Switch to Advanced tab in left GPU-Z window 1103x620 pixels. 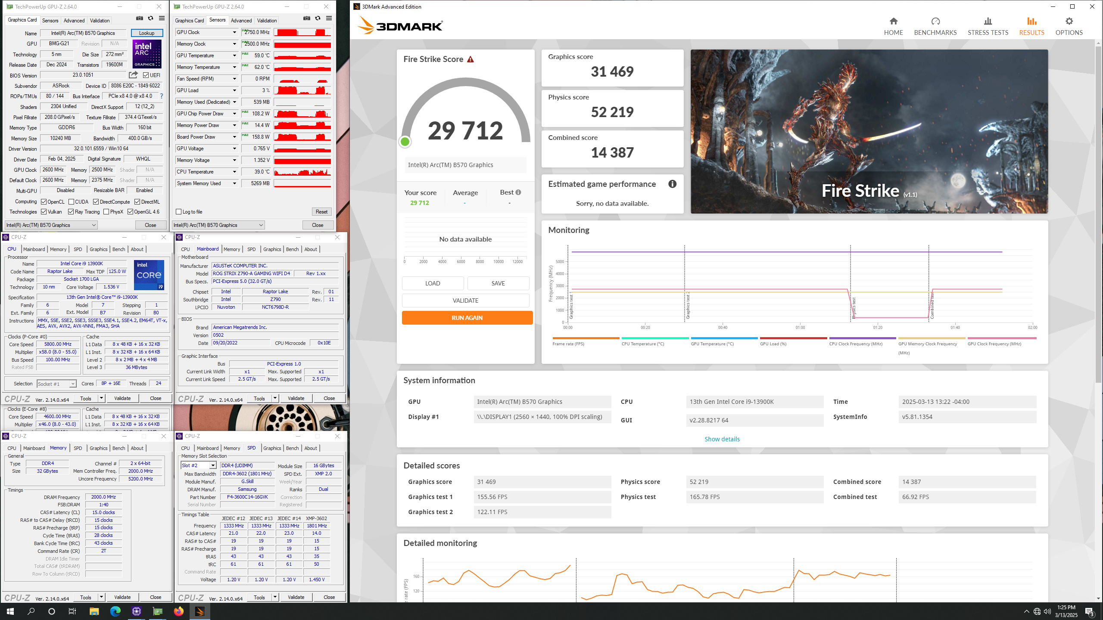tap(74, 21)
